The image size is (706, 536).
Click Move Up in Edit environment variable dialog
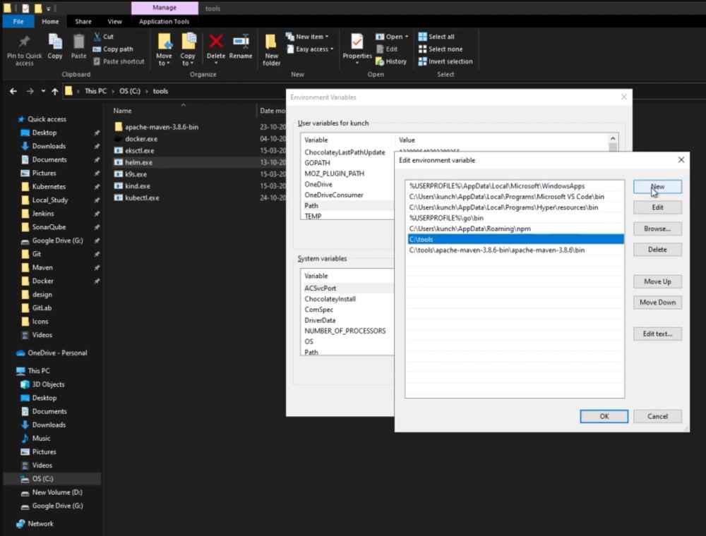point(657,281)
